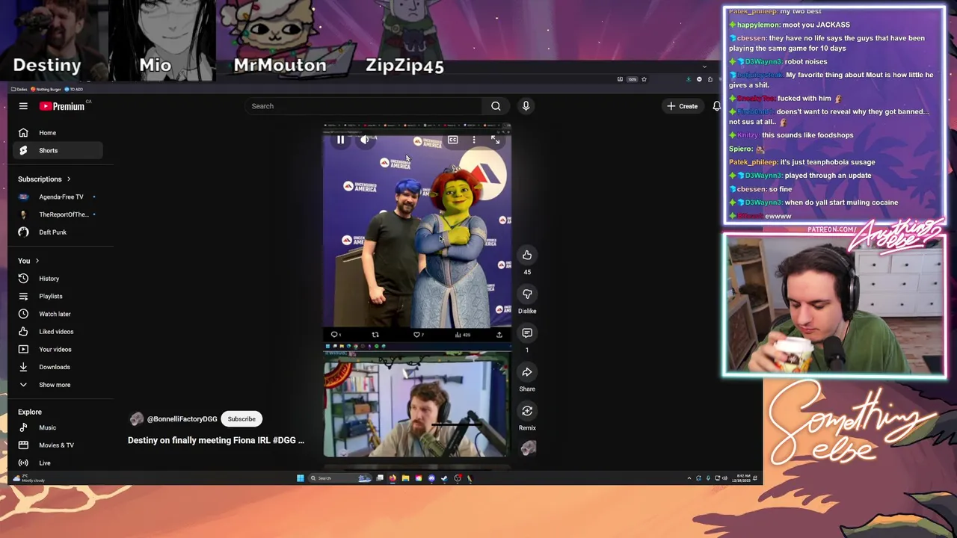Click the YouTube Premium logo
Viewport: 957px width, 538px height.
[x=63, y=106]
